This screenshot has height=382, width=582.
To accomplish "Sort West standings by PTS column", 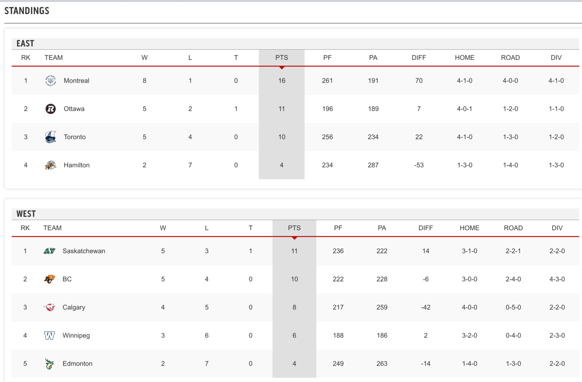I will tap(294, 228).
